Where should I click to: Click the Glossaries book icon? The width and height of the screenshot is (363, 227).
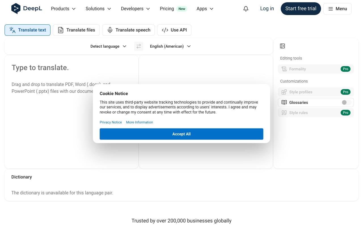click(284, 102)
